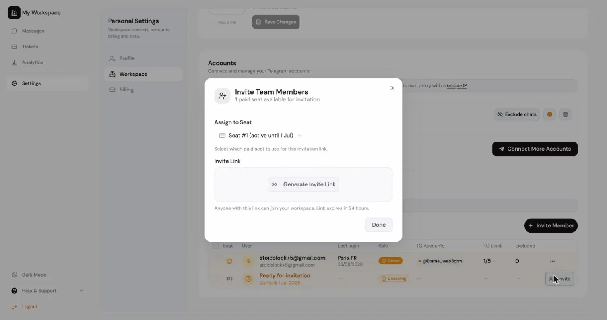Tick the select-all checkbox in table header
This screenshot has height=320, width=607.
tap(215, 246)
